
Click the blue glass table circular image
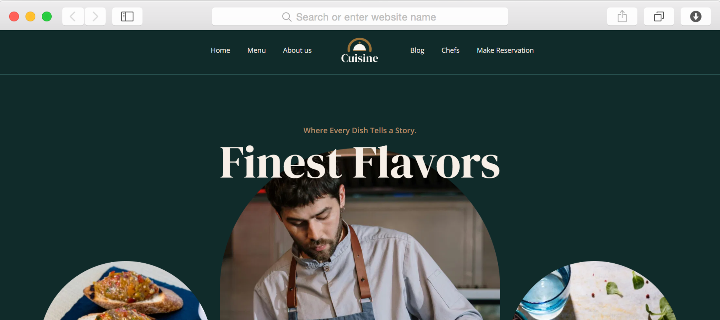[x=595, y=291]
